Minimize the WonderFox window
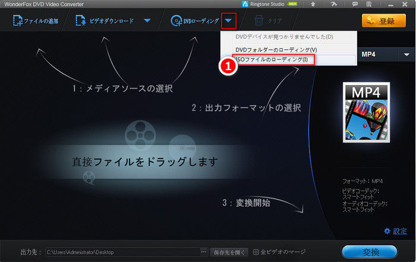The image size is (416, 262). (x=390, y=5)
